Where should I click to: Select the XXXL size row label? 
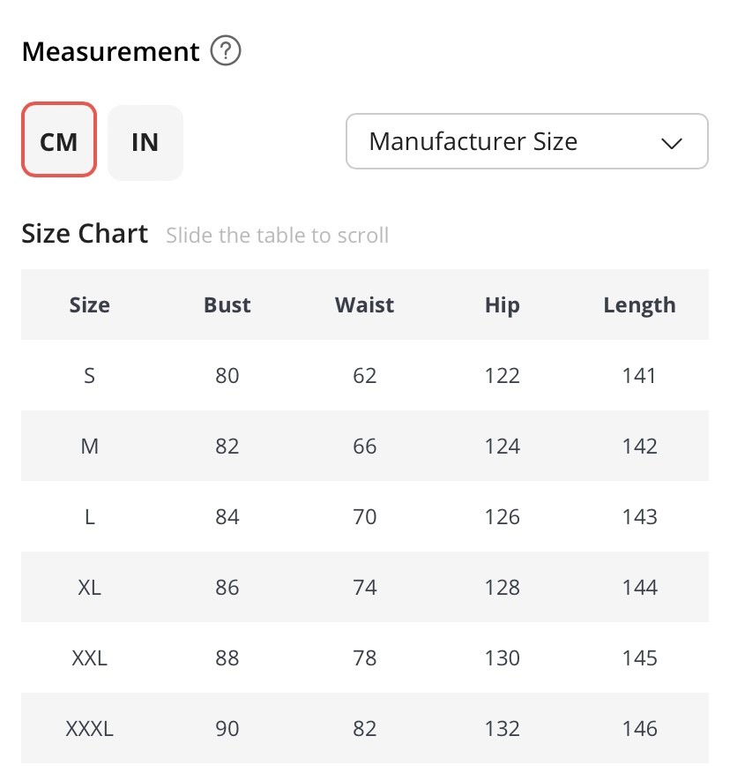(x=89, y=729)
